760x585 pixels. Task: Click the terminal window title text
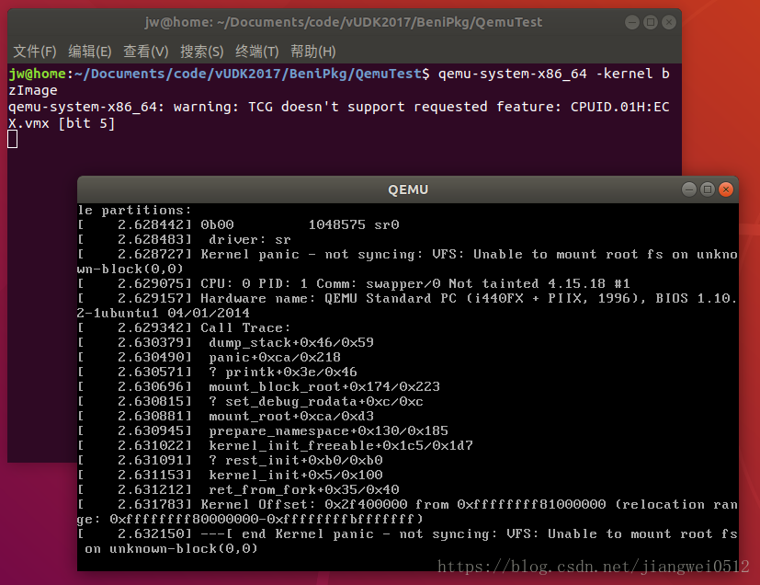(343, 22)
